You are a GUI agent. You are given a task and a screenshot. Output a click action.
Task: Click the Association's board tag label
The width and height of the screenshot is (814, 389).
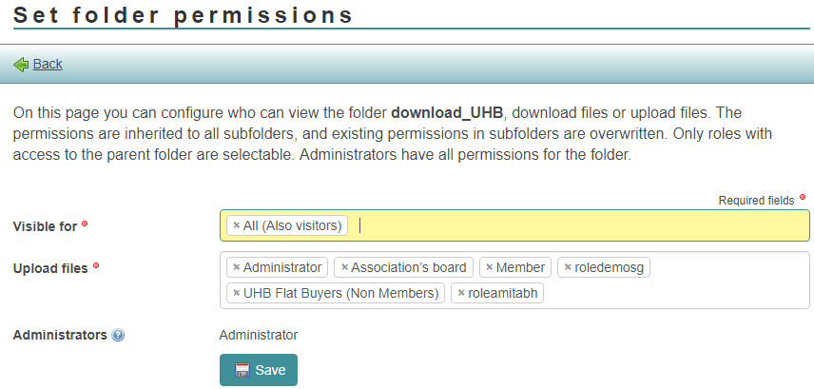pos(409,267)
